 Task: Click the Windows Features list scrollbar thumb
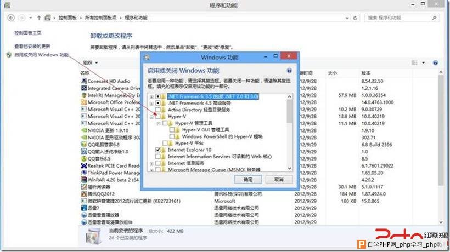[289, 112]
